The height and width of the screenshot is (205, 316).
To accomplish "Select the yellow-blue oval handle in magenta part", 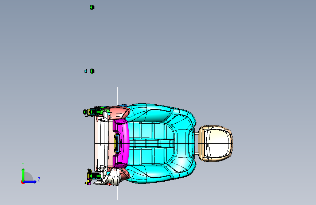I will coord(117,143).
